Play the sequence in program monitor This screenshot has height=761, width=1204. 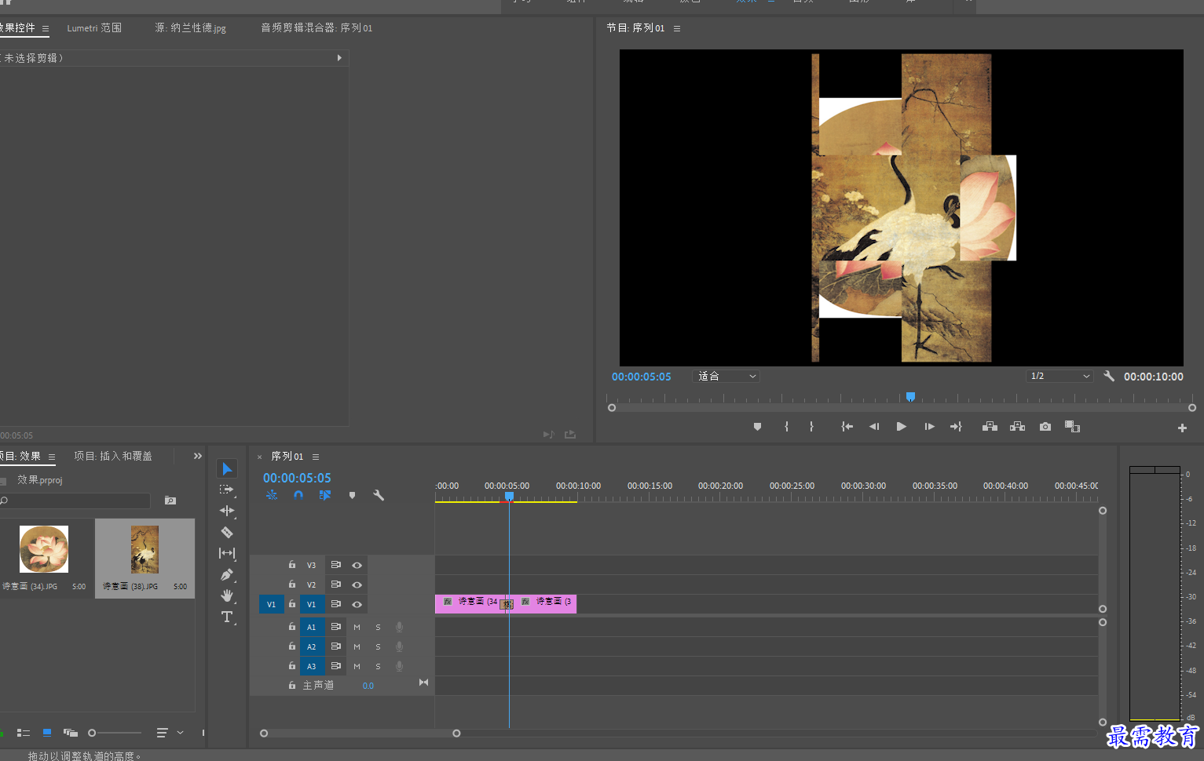click(x=902, y=427)
